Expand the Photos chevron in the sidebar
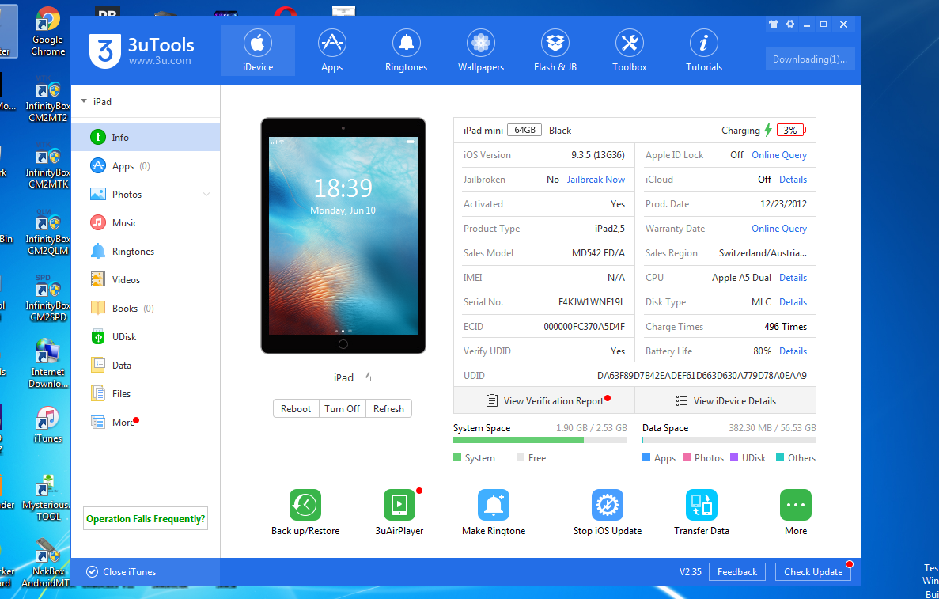The height and width of the screenshot is (599, 939). (x=206, y=194)
